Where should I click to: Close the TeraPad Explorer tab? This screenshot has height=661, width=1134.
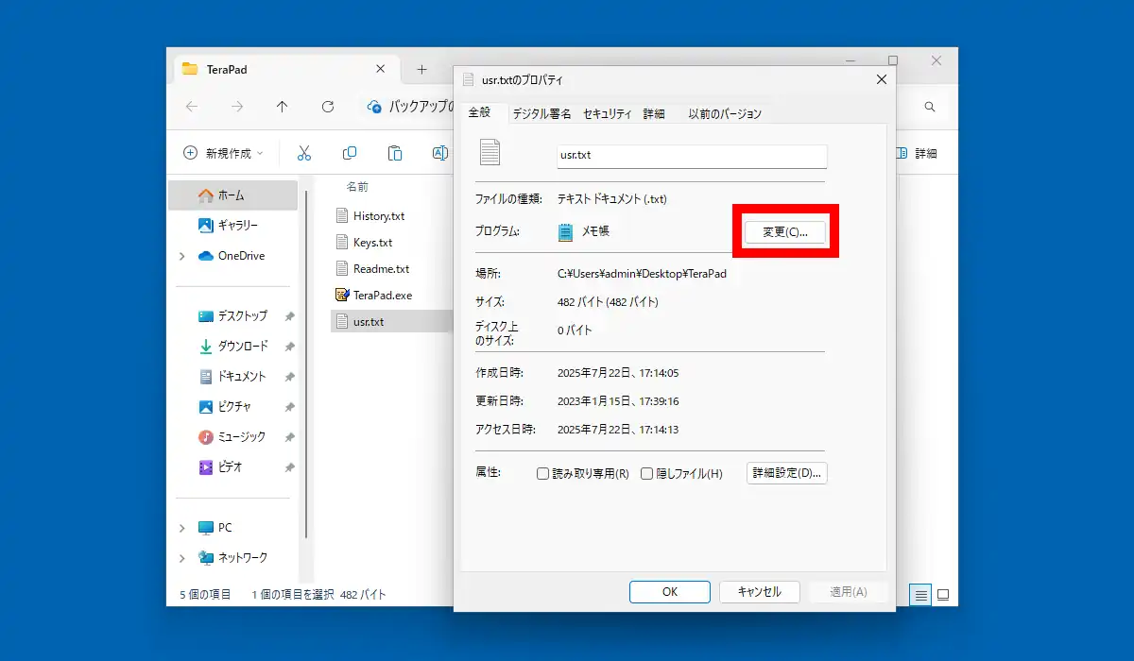[381, 69]
